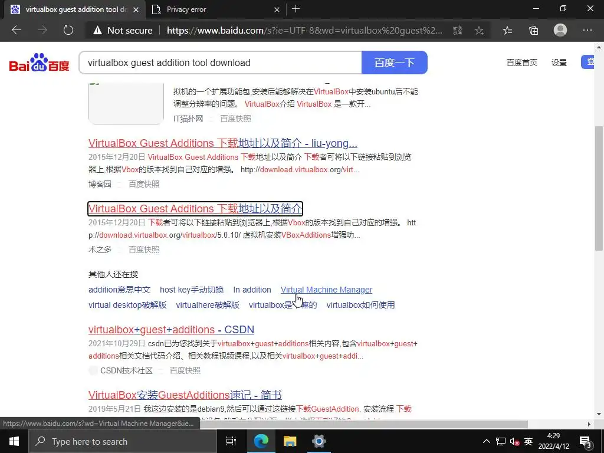This screenshot has width=604, height=453.
Task: Open highlighted VirtualBox Guest Additions 下载地址以及简介 result
Action: click(195, 209)
